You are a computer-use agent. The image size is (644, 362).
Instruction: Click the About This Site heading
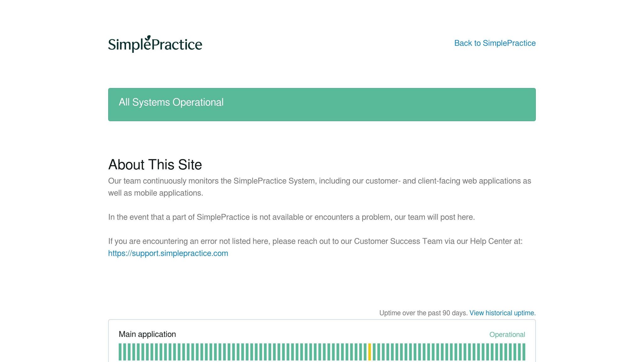pyautogui.click(x=155, y=165)
